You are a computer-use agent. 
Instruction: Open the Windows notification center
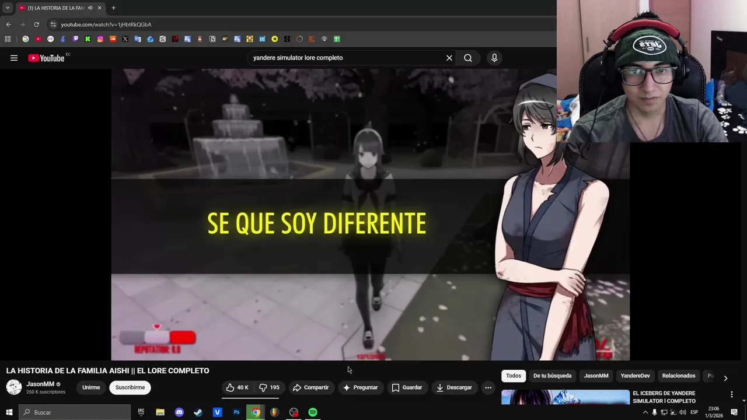(734, 412)
